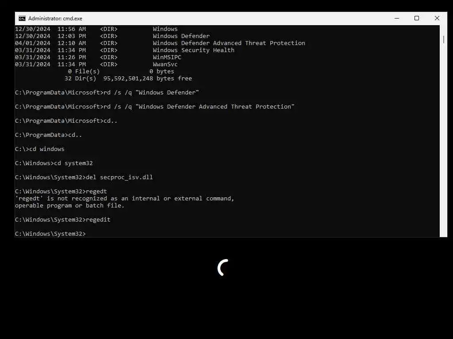The height and width of the screenshot is (339, 453).
Task: Click the 'Windows Defender Advanced Threat Protection' directory entry
Action: [x=229, y=43]
